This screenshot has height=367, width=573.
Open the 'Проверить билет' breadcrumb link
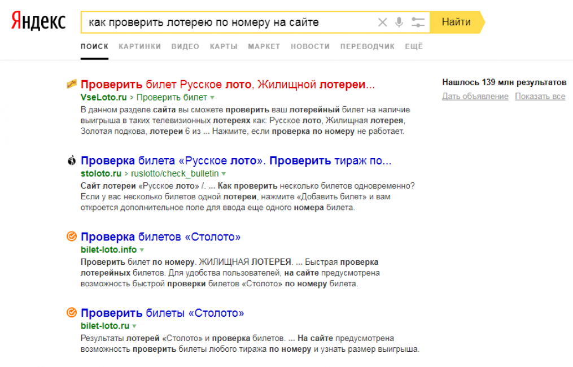pyautogui.click(x=172, y=98)
